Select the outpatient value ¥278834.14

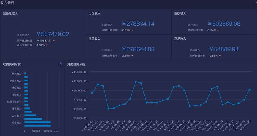138,24
